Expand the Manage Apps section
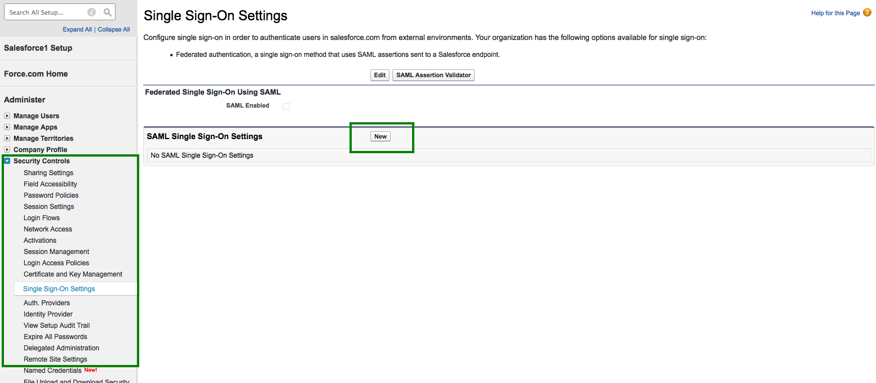Image resolution: width=876 pixels, height=383 pixels. coord(7,127)
